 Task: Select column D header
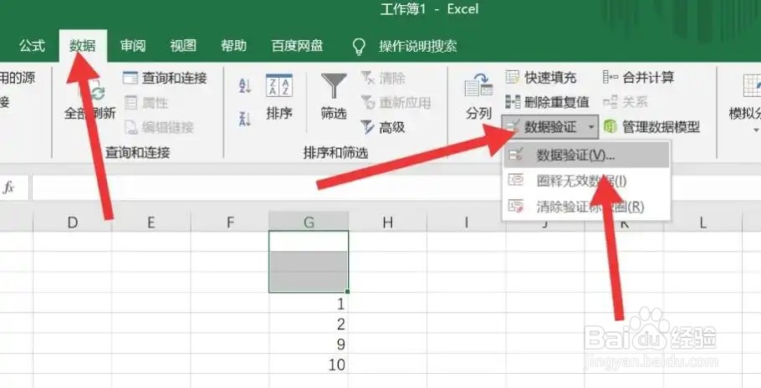72,222
